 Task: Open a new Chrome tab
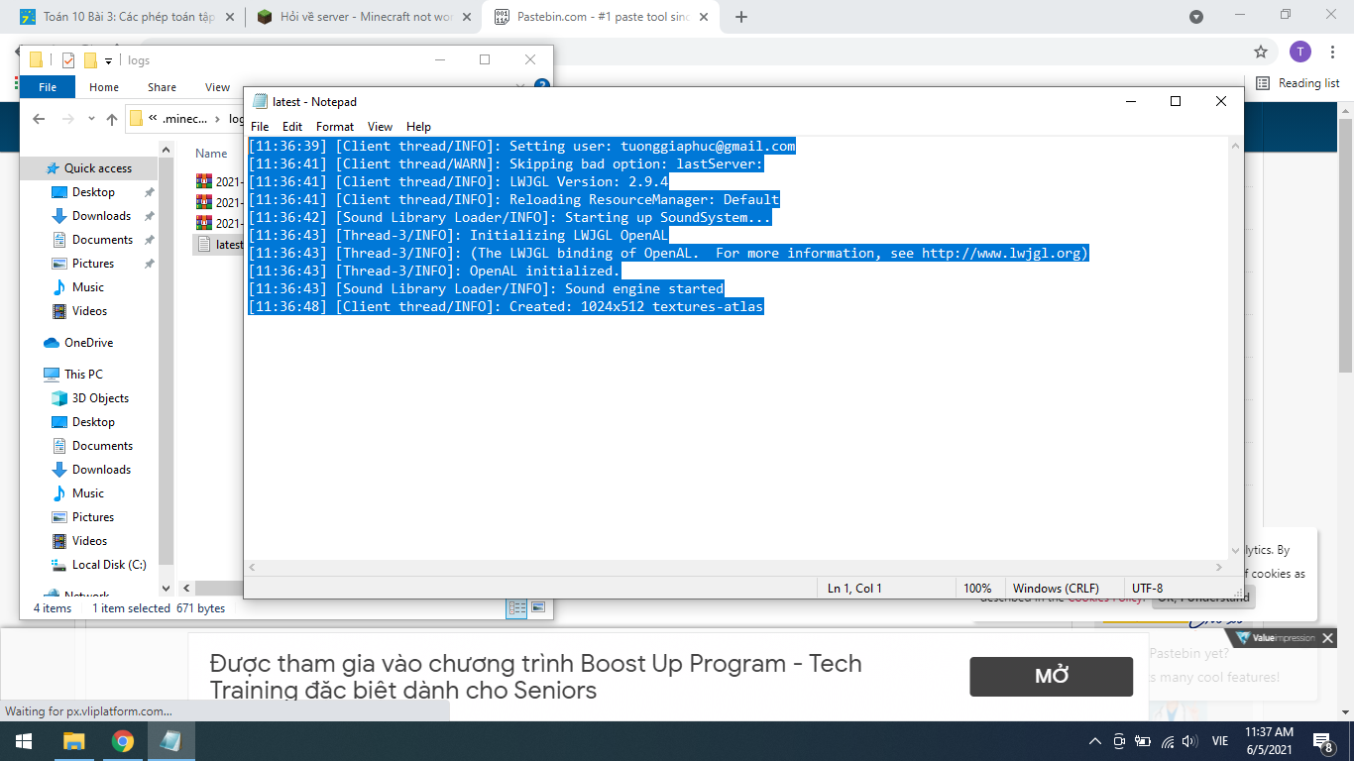point(741,17)
